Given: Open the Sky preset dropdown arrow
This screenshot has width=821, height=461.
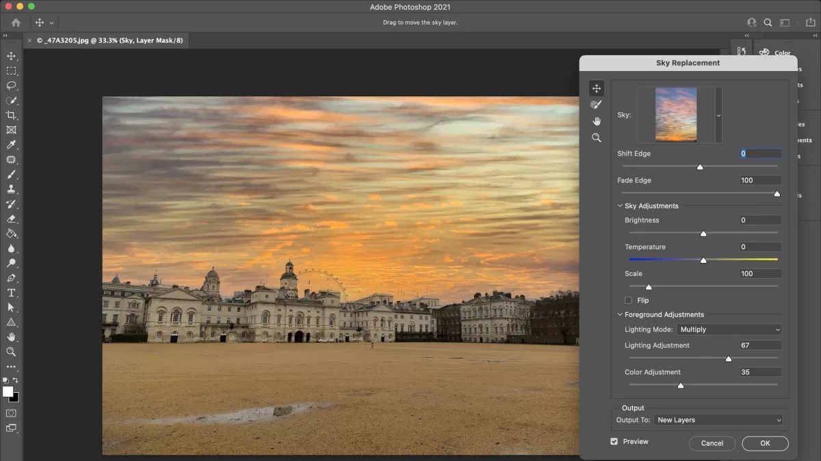Looking at the screenshot, I should tap(718, 115).
